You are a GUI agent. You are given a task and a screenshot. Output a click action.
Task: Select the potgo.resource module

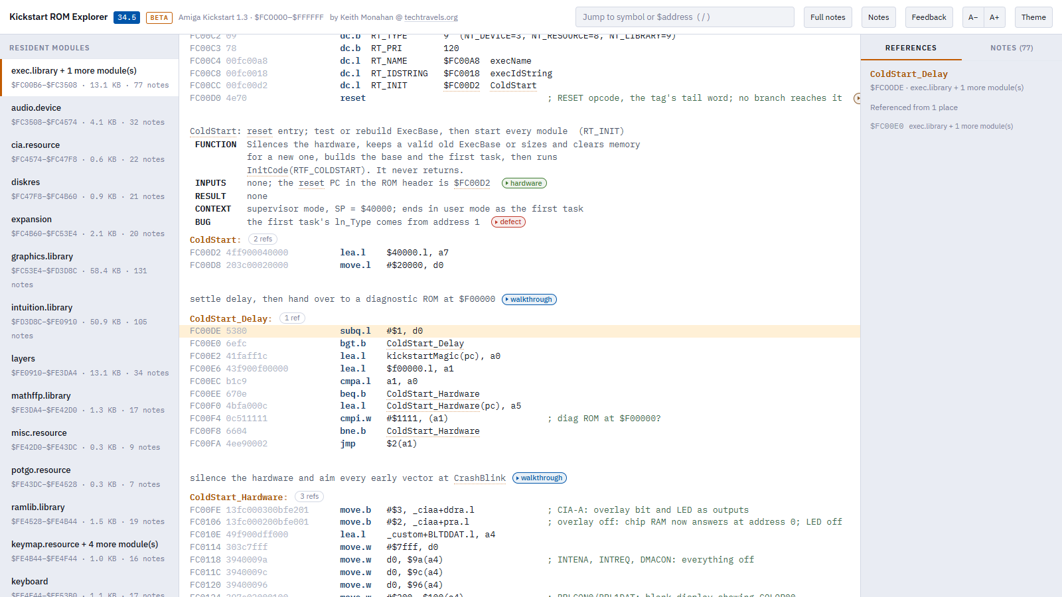[89, 477]
